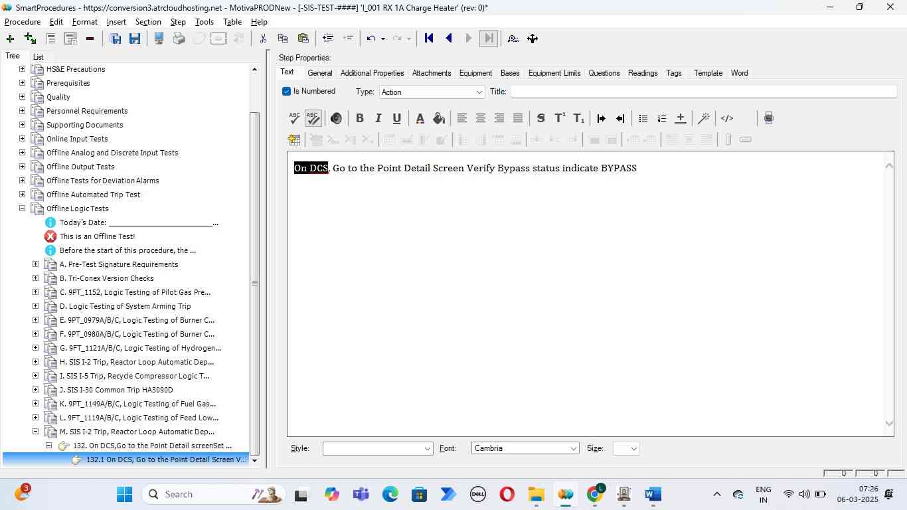Click into the Title input field
The width and height of the screenshot is (907, 510).
703,92
